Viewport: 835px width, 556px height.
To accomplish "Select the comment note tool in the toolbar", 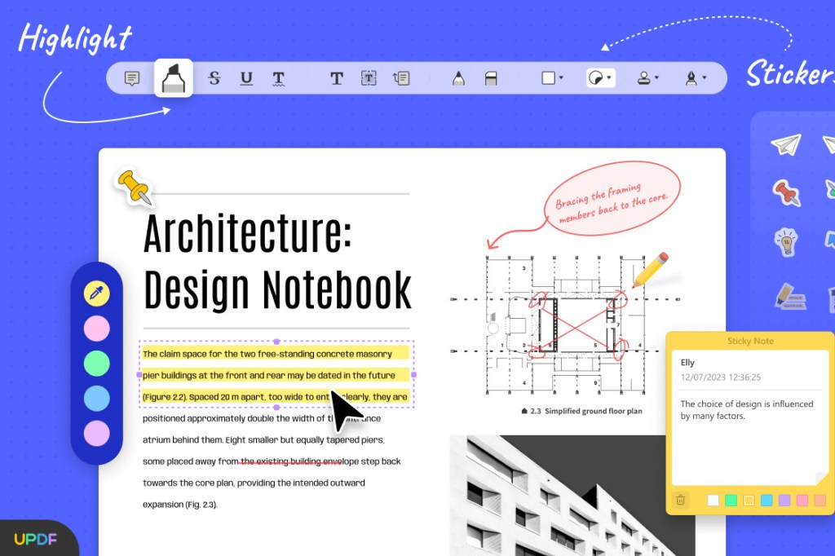I will pyautogui.click(x=131, y=79).
